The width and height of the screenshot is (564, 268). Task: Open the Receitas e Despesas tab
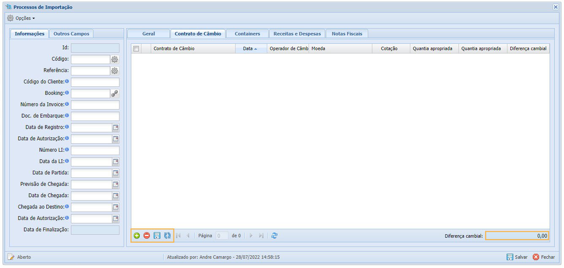[x=297, y=34]
